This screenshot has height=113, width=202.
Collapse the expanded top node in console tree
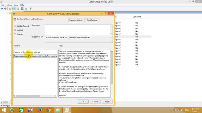tap(8, 13)
